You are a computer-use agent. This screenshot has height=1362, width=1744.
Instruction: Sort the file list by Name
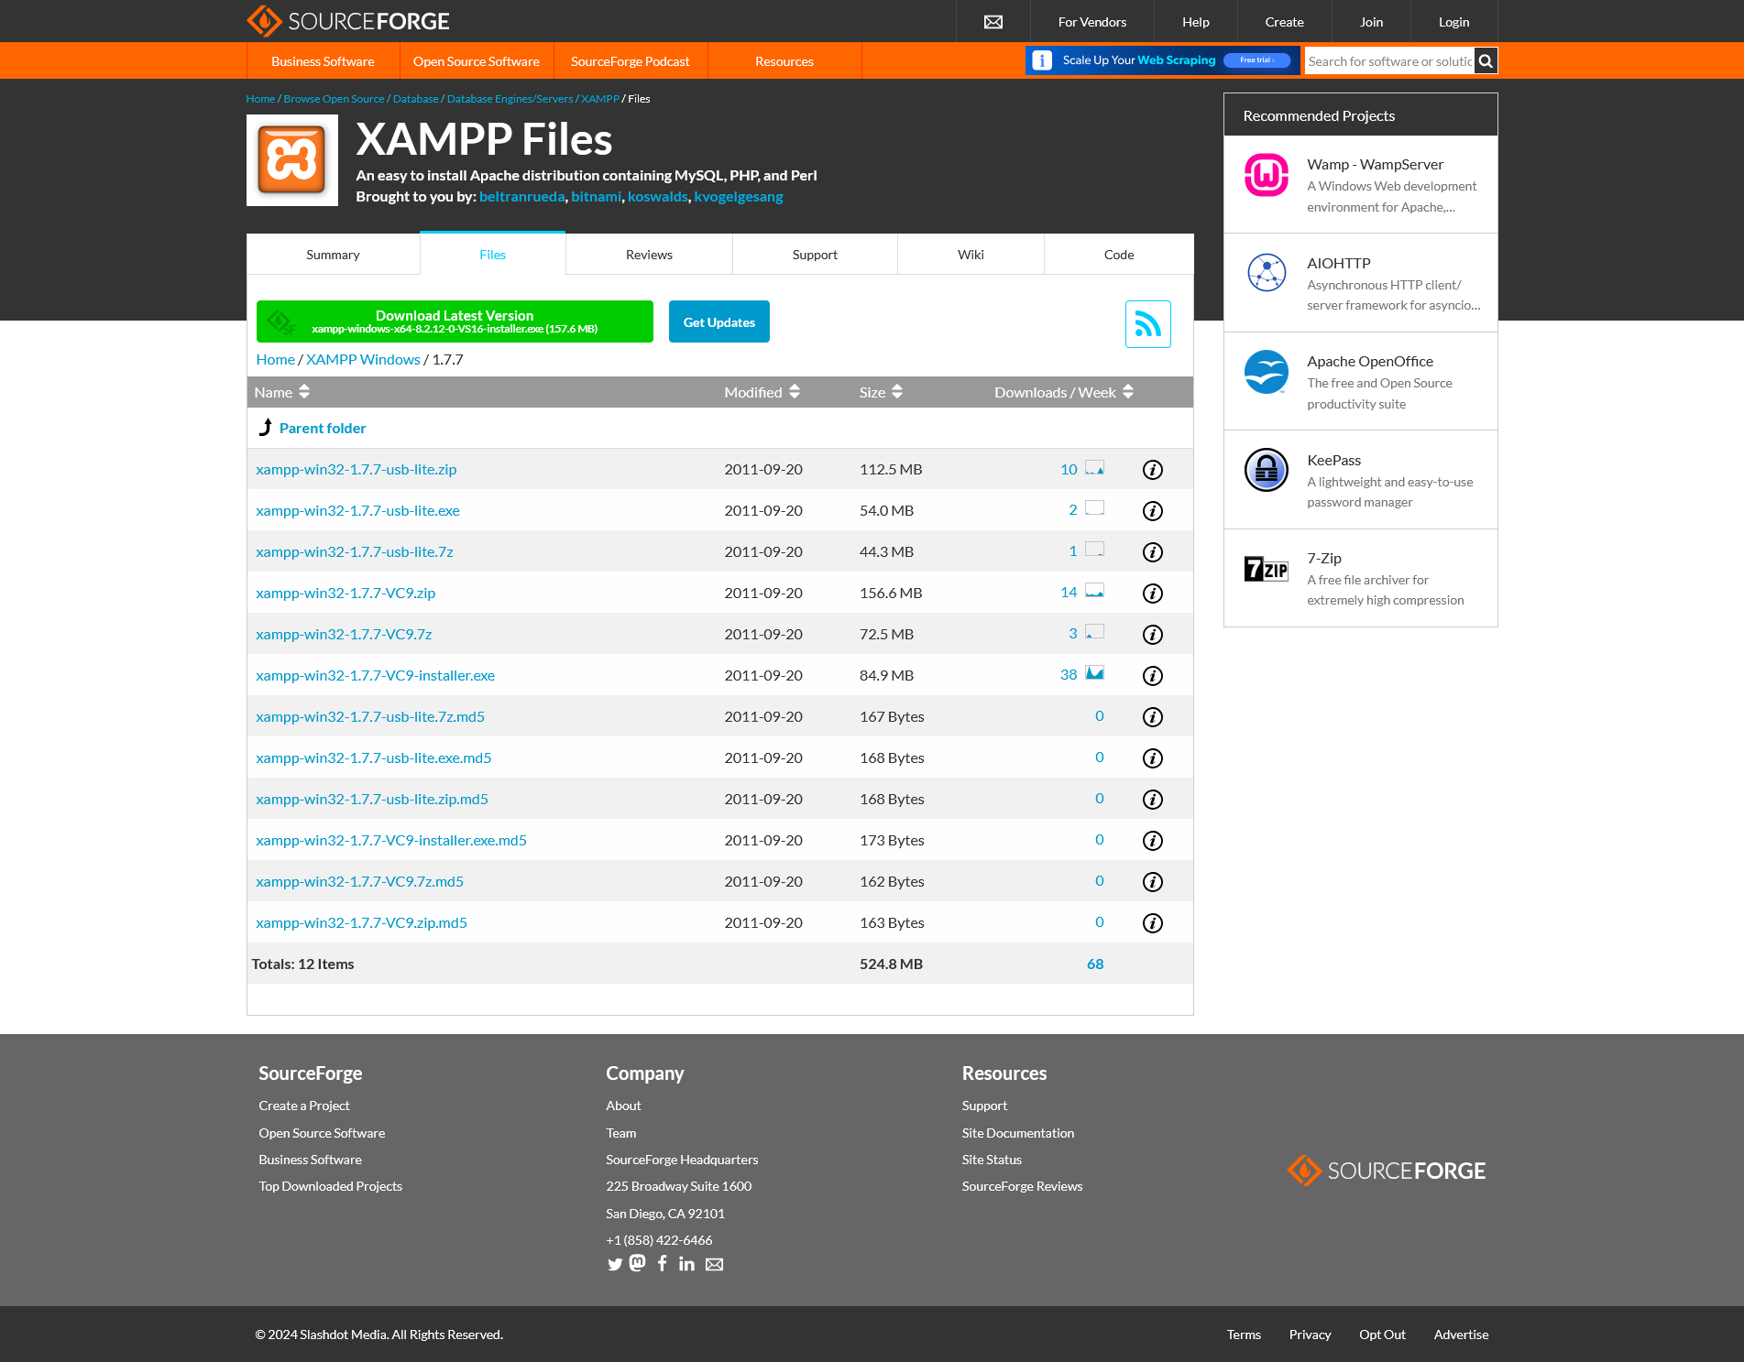[282, 392]
